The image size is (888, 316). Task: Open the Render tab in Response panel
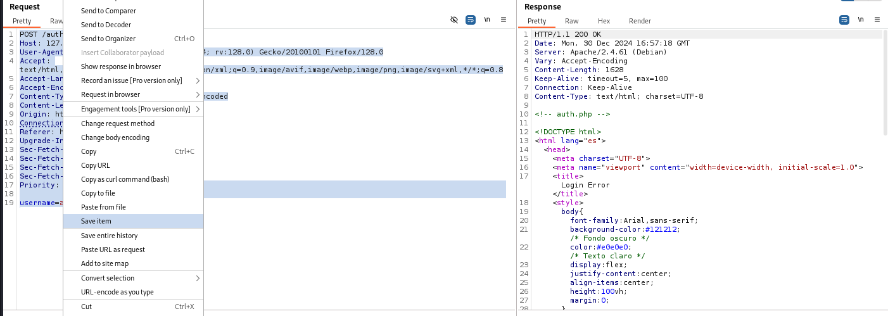640,21
